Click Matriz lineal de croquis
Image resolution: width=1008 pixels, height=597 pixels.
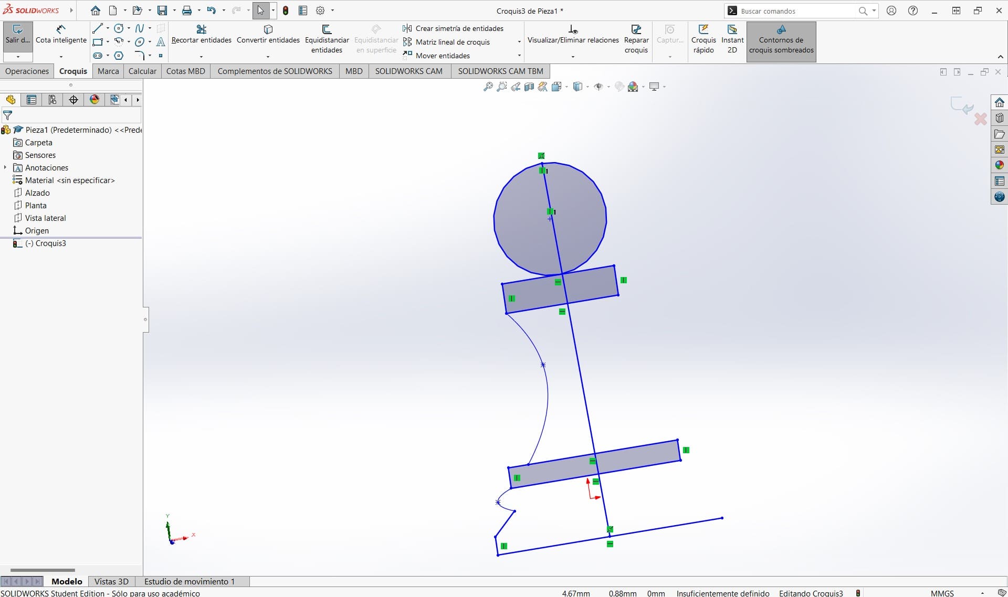pyautogui.click(x=446, y=42)
